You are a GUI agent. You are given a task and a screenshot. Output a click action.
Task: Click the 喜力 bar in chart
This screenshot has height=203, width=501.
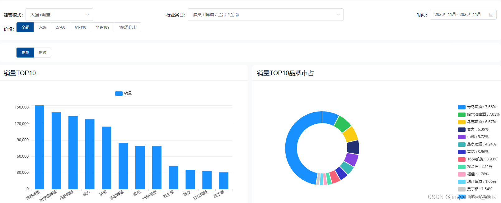(x=90, y=154)
